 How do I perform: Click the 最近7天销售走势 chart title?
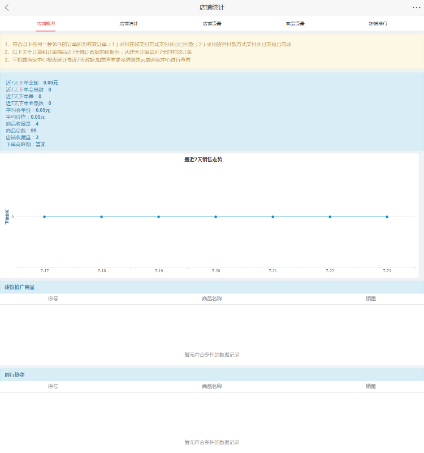coord(204,159)
